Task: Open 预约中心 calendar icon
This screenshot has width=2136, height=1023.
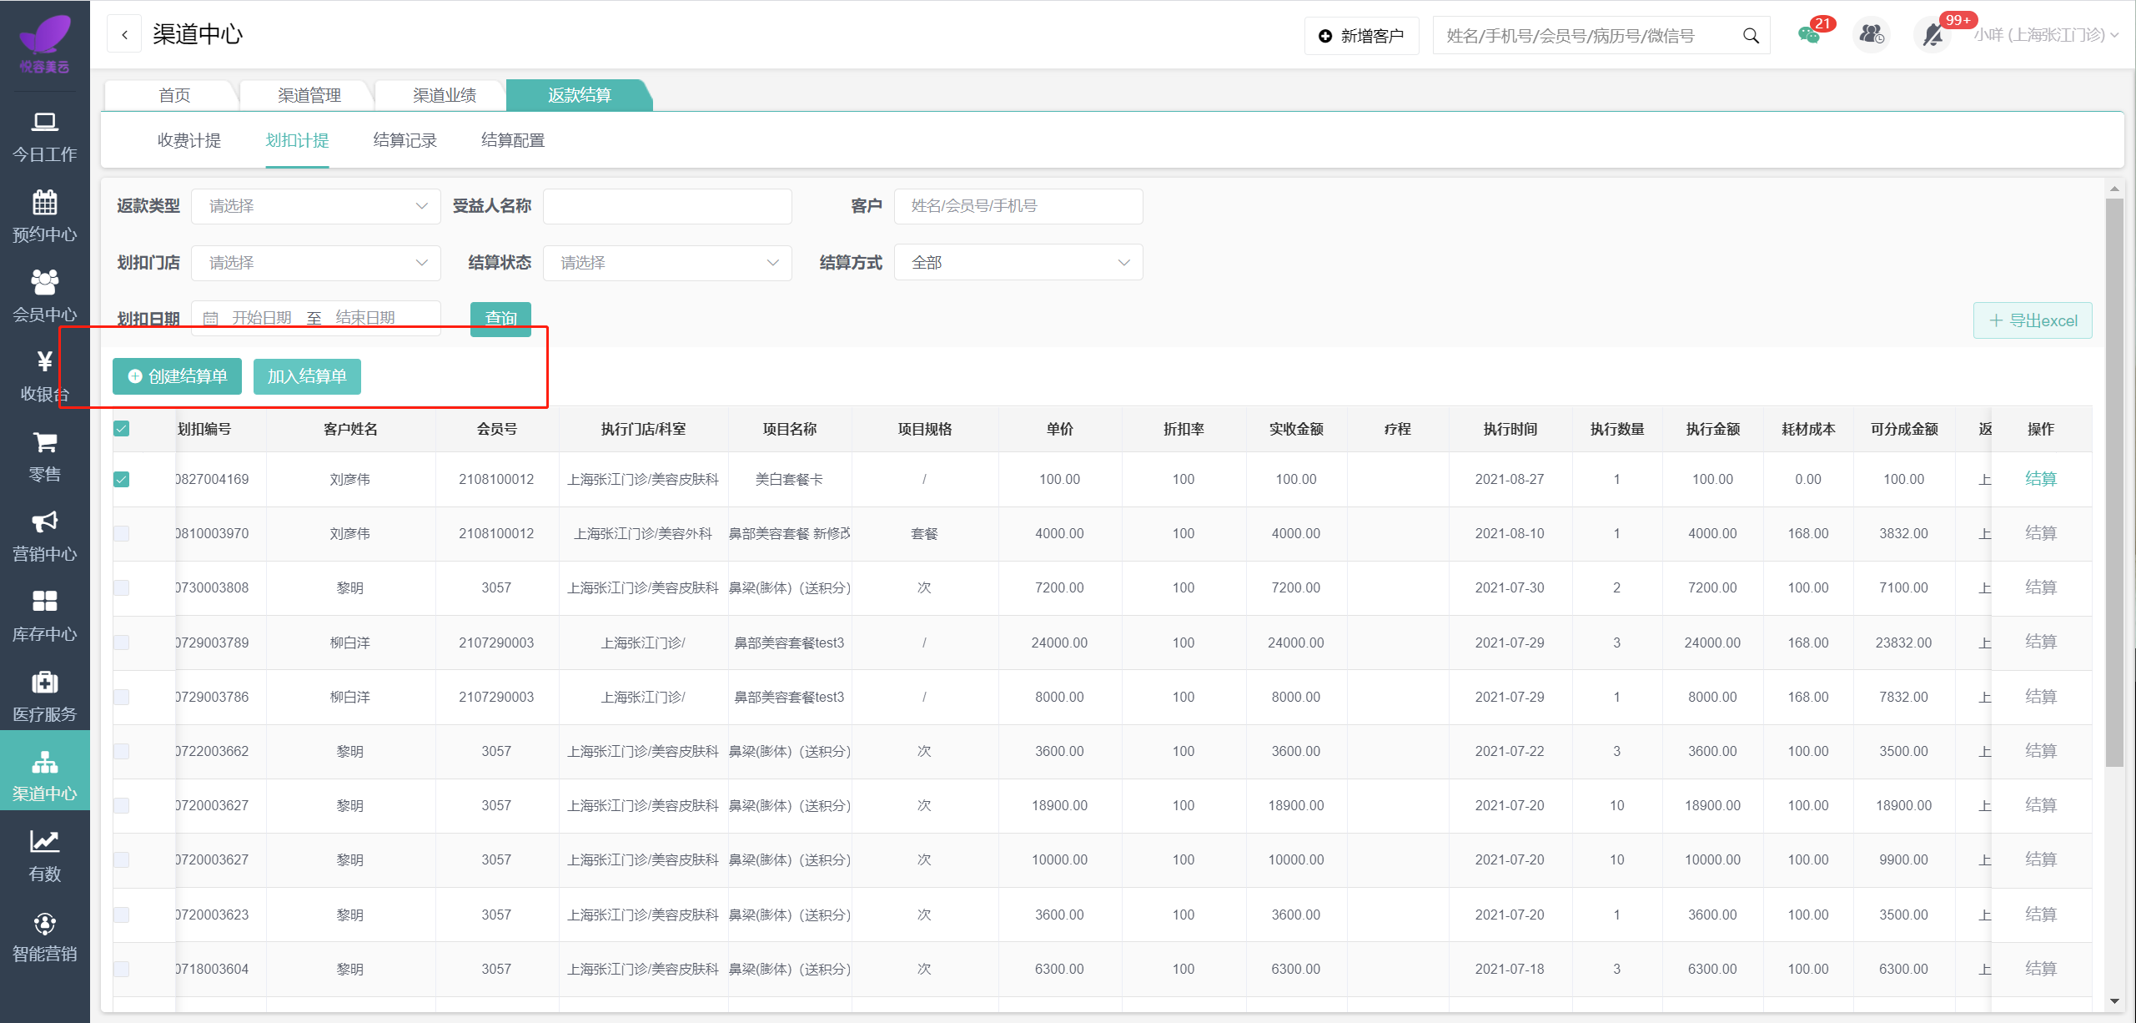Action: (44, 202)
